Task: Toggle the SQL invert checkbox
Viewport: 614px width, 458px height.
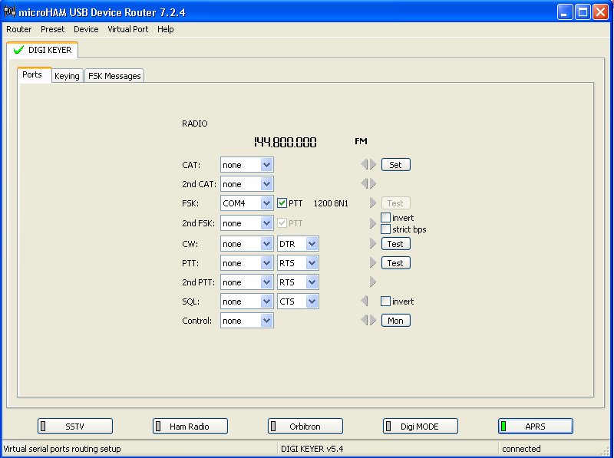Action: click(386, 301)
